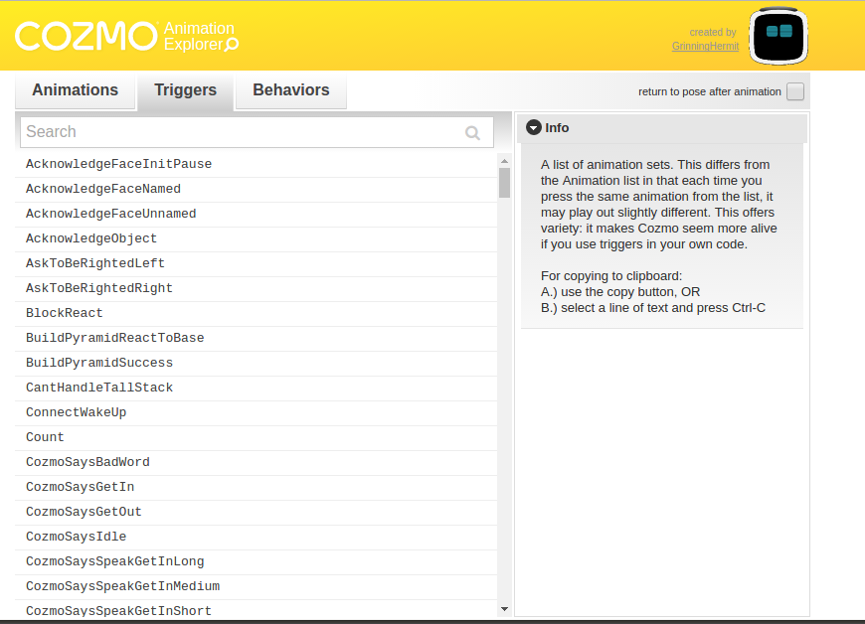Enable return to pose after animation
This screenshot has width=865, height=624.
[x=794, y=92]
